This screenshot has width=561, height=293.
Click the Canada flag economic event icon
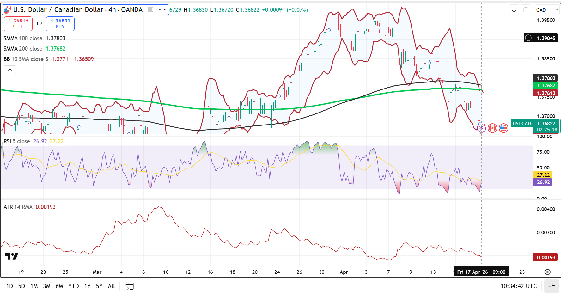click(x=492, y=128)
